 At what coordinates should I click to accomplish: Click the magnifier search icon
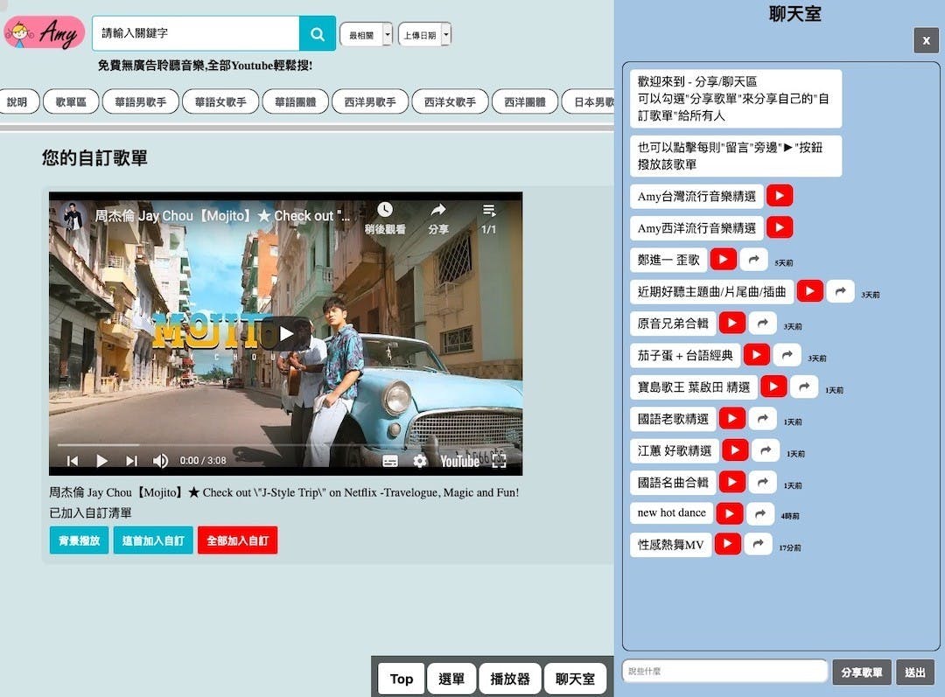[x=317, y=34]
